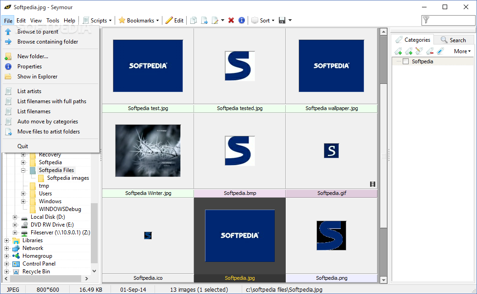Click the Libraries icon in folder tree
The height and width of the screenshot is (294, 477).
(17, 240)
